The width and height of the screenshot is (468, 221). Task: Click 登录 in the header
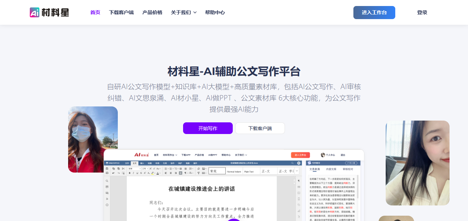coord(422,12)
